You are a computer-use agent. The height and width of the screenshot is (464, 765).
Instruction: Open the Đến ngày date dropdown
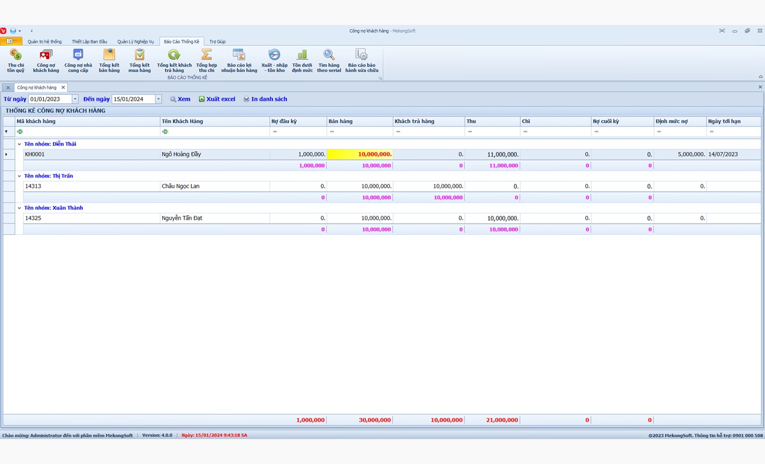(x=158, y=99)
